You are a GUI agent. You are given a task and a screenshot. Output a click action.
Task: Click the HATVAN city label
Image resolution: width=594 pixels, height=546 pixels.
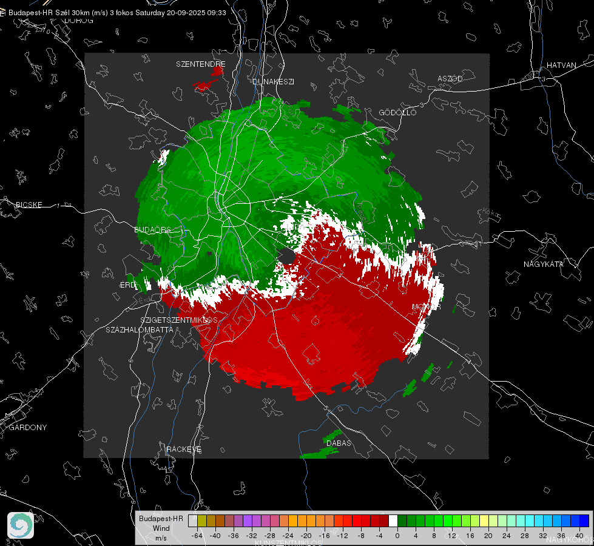pos(561,65)
